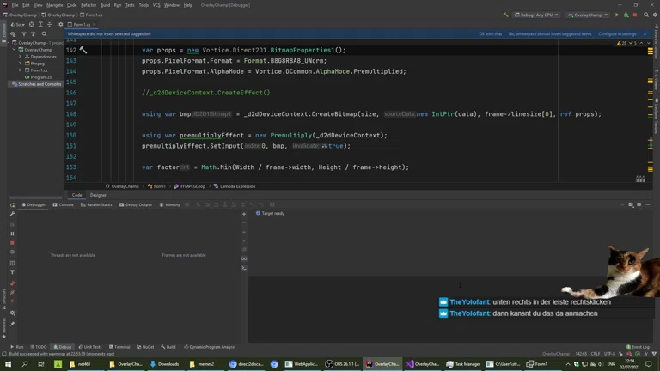Run the OverlayChamp configuration with the green play icon
The width and height of the screenshot is (660, 371).
tap(617, 15)
